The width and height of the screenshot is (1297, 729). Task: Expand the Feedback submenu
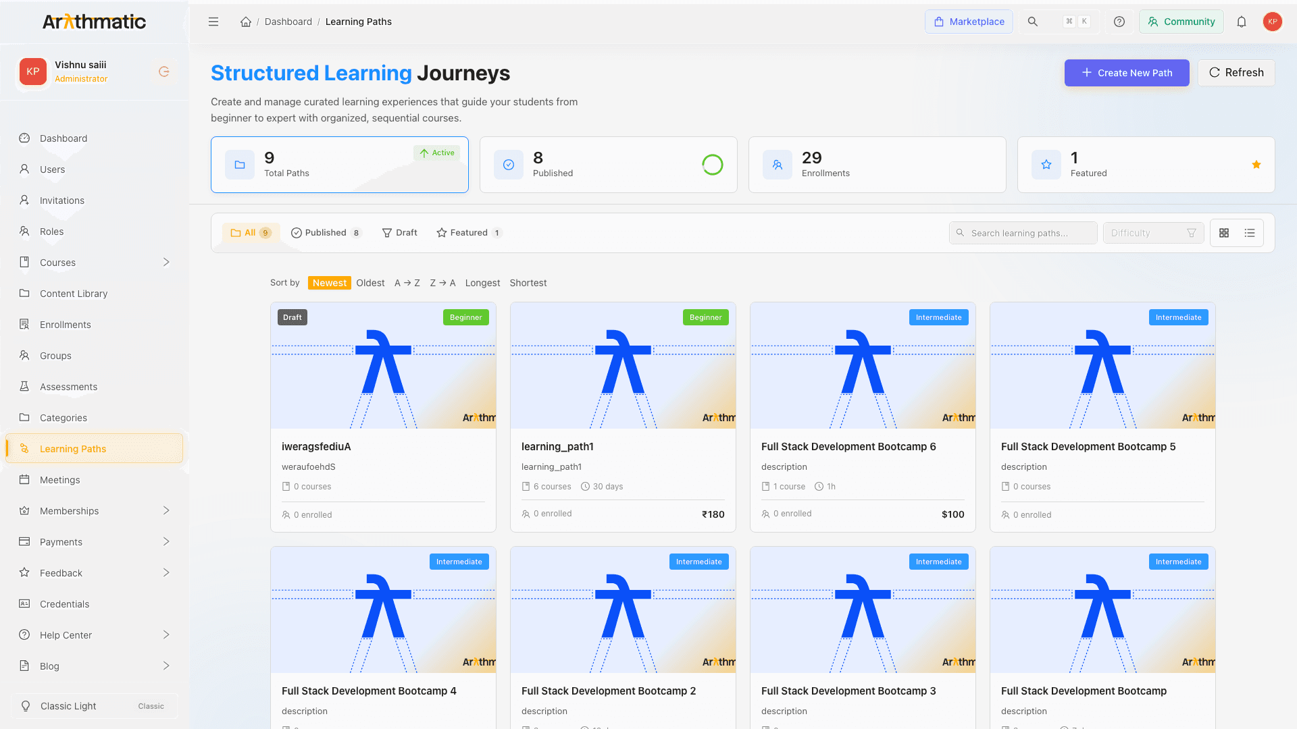[166, 572]
